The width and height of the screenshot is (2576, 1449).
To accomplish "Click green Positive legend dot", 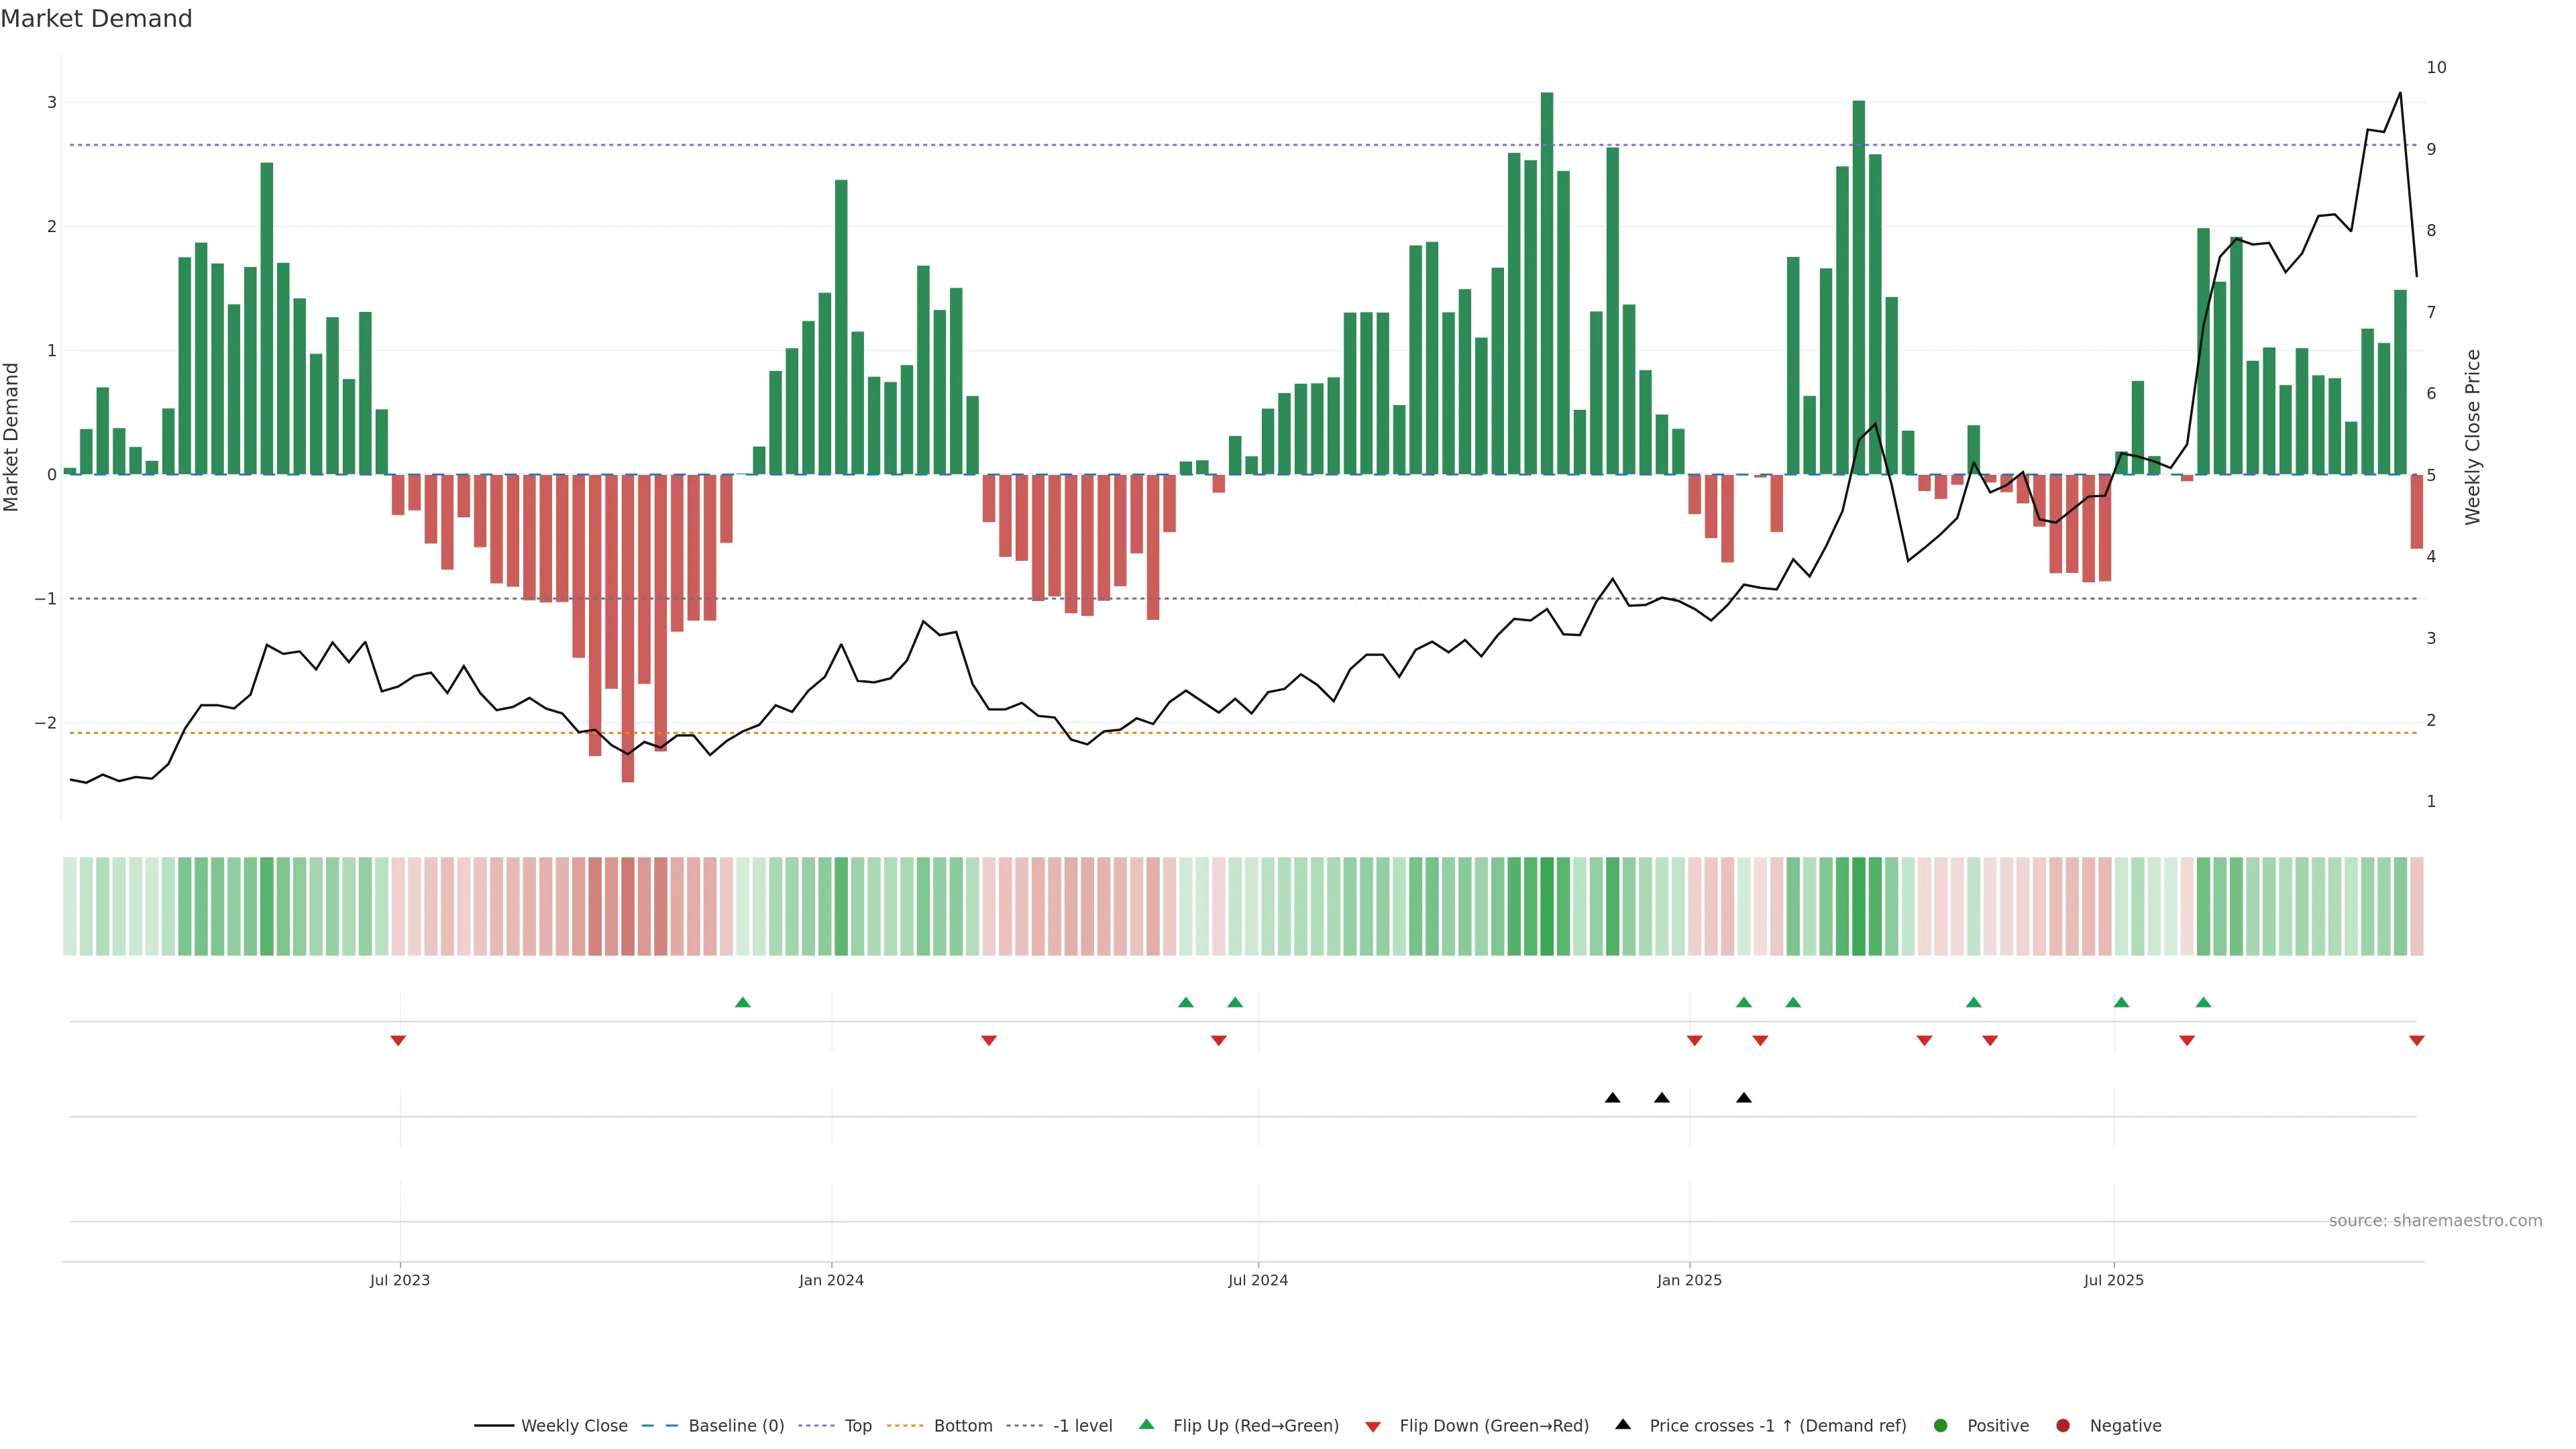I will pos(1941,1425).
